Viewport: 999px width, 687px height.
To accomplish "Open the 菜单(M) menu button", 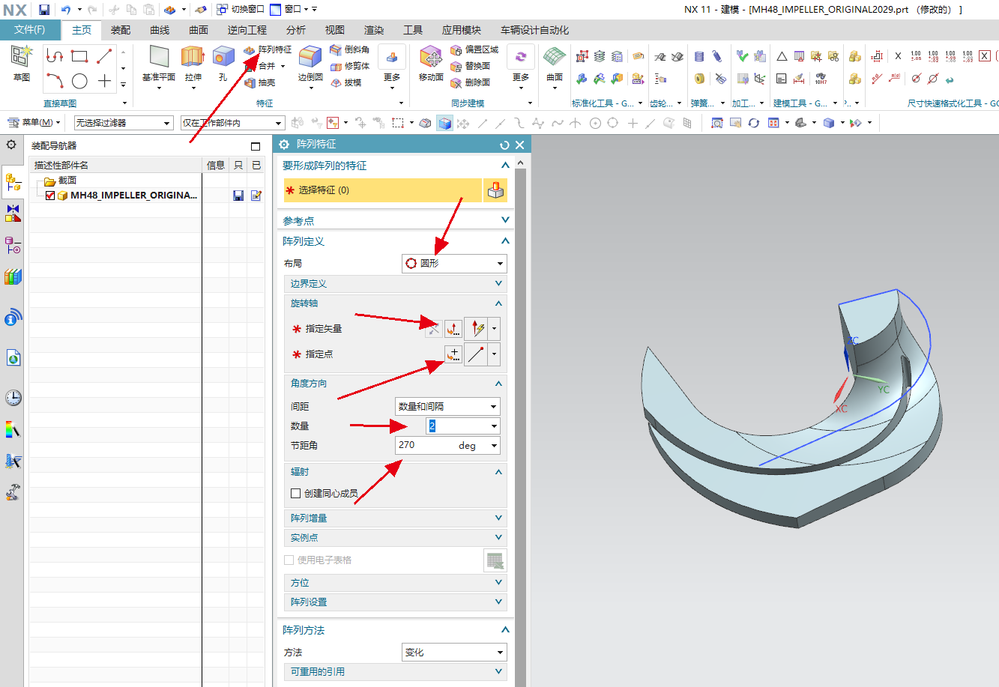I will click(x=36, y=122).
